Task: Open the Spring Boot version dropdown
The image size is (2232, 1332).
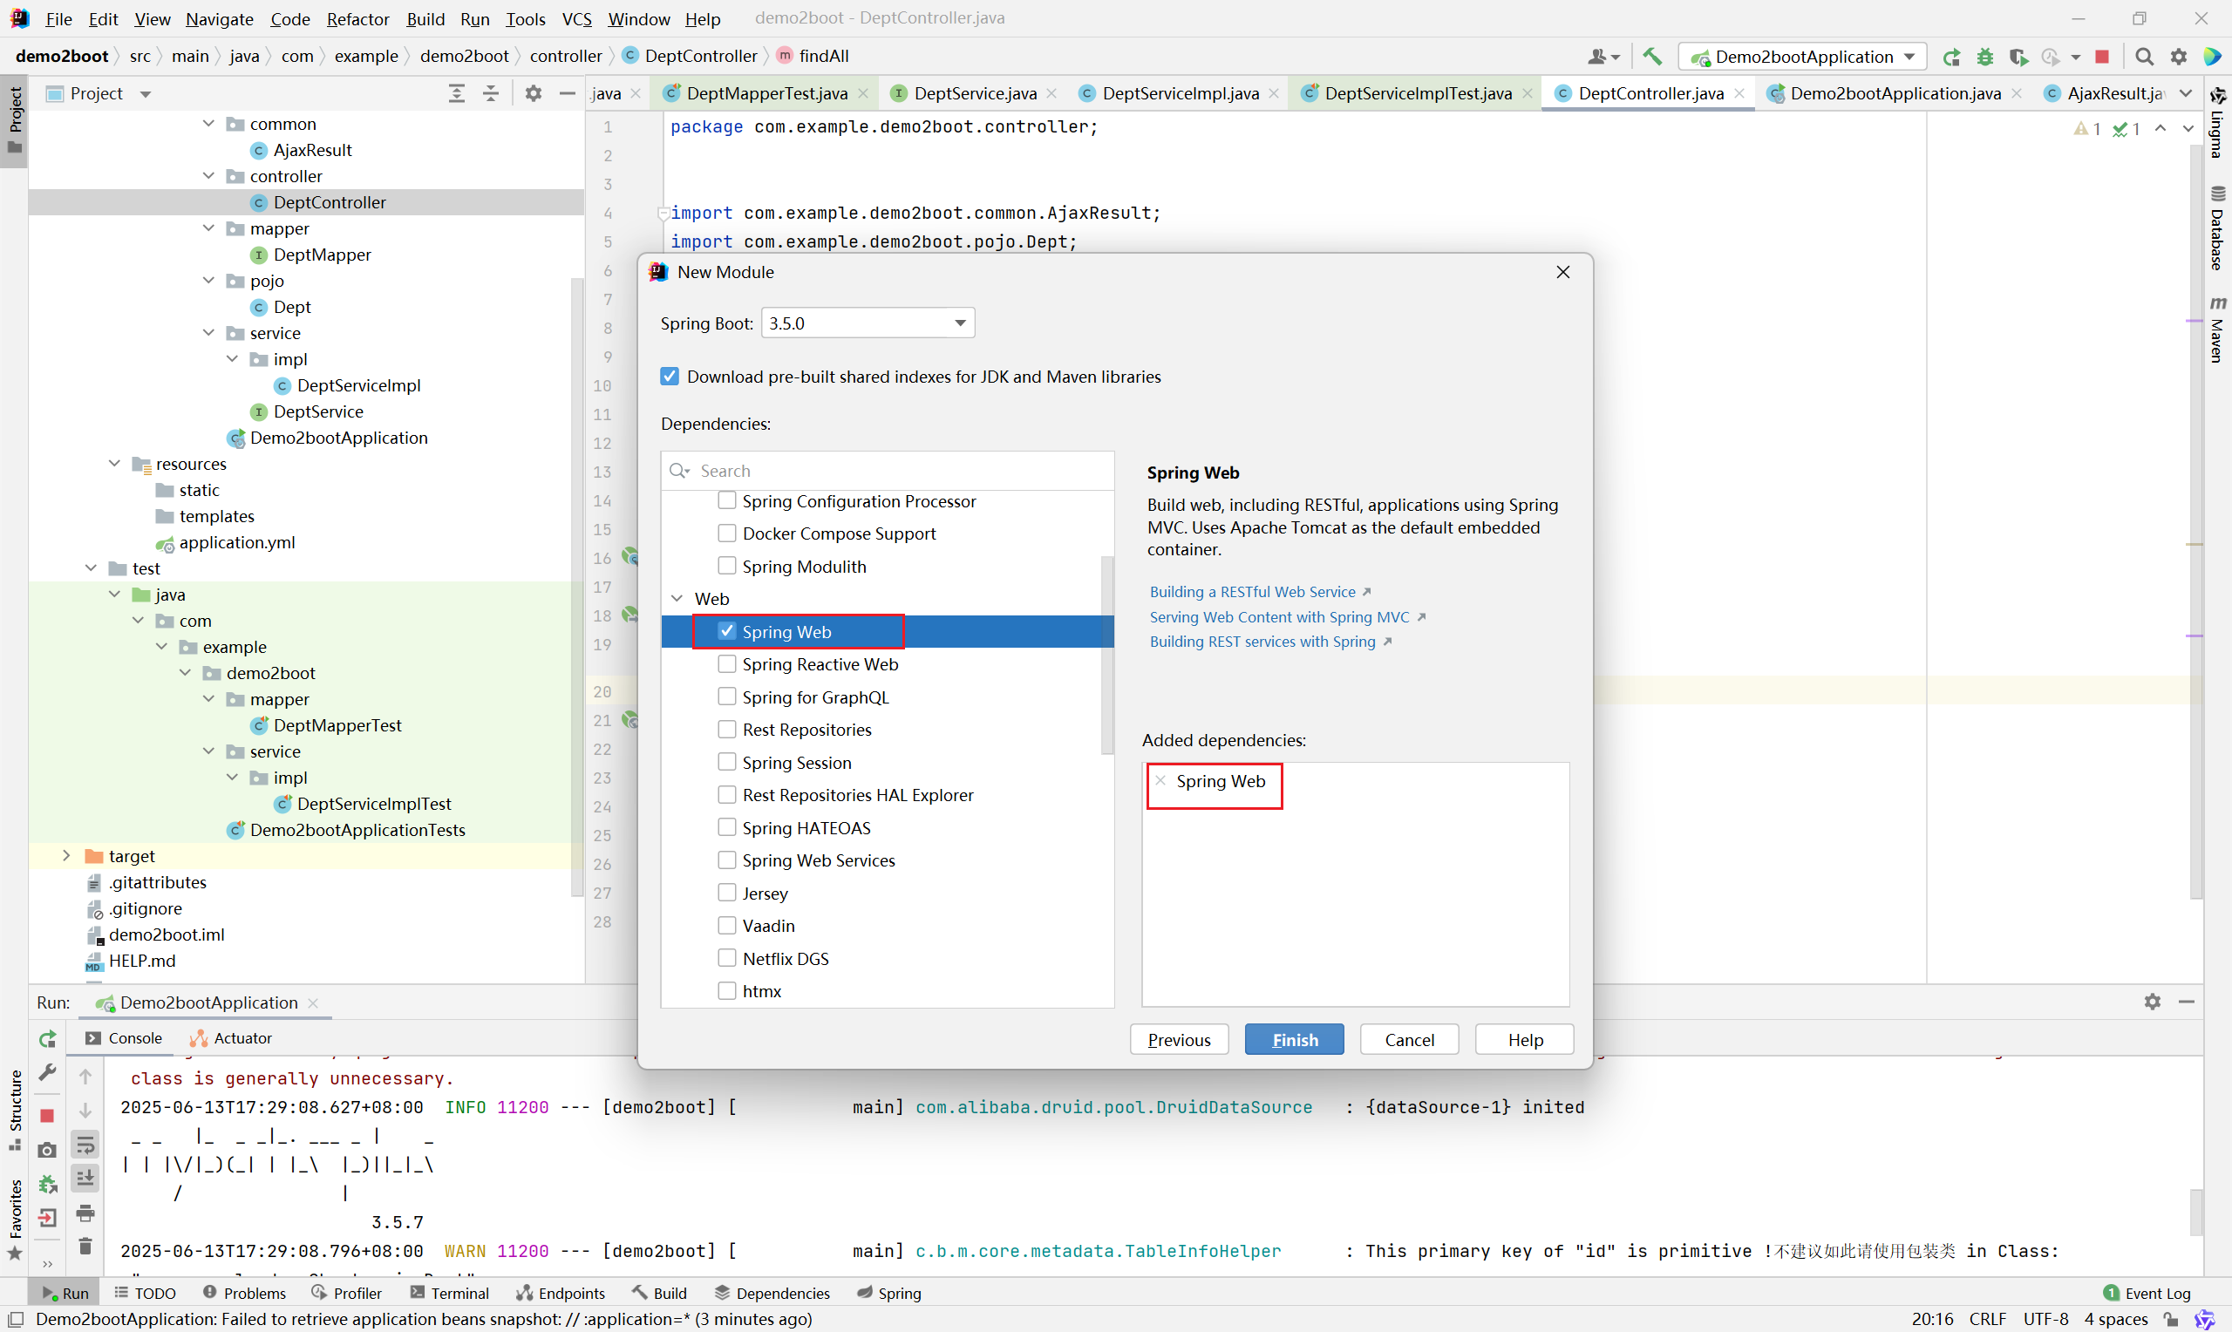Action: point(958,323)
